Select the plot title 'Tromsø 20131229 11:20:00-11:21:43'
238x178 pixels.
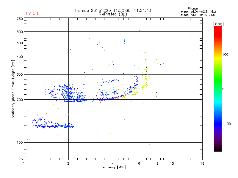pos(113,10)
